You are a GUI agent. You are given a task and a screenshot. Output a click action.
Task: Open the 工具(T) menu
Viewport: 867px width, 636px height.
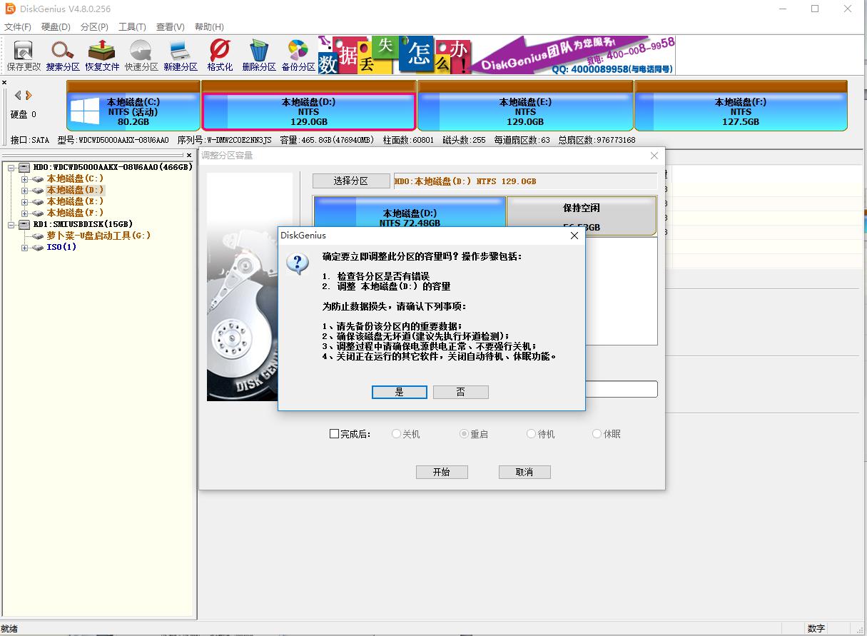[131, 26]
